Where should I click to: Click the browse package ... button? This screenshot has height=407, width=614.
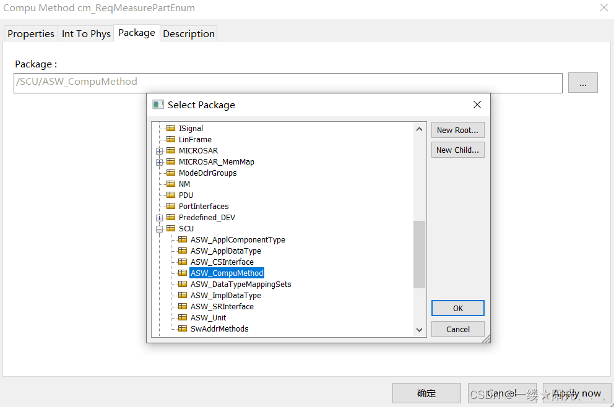pos(582,82)
